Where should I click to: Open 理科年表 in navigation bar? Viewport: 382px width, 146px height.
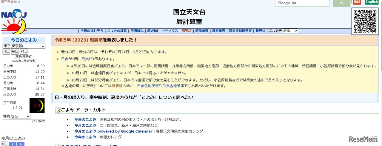click(219, 31)
